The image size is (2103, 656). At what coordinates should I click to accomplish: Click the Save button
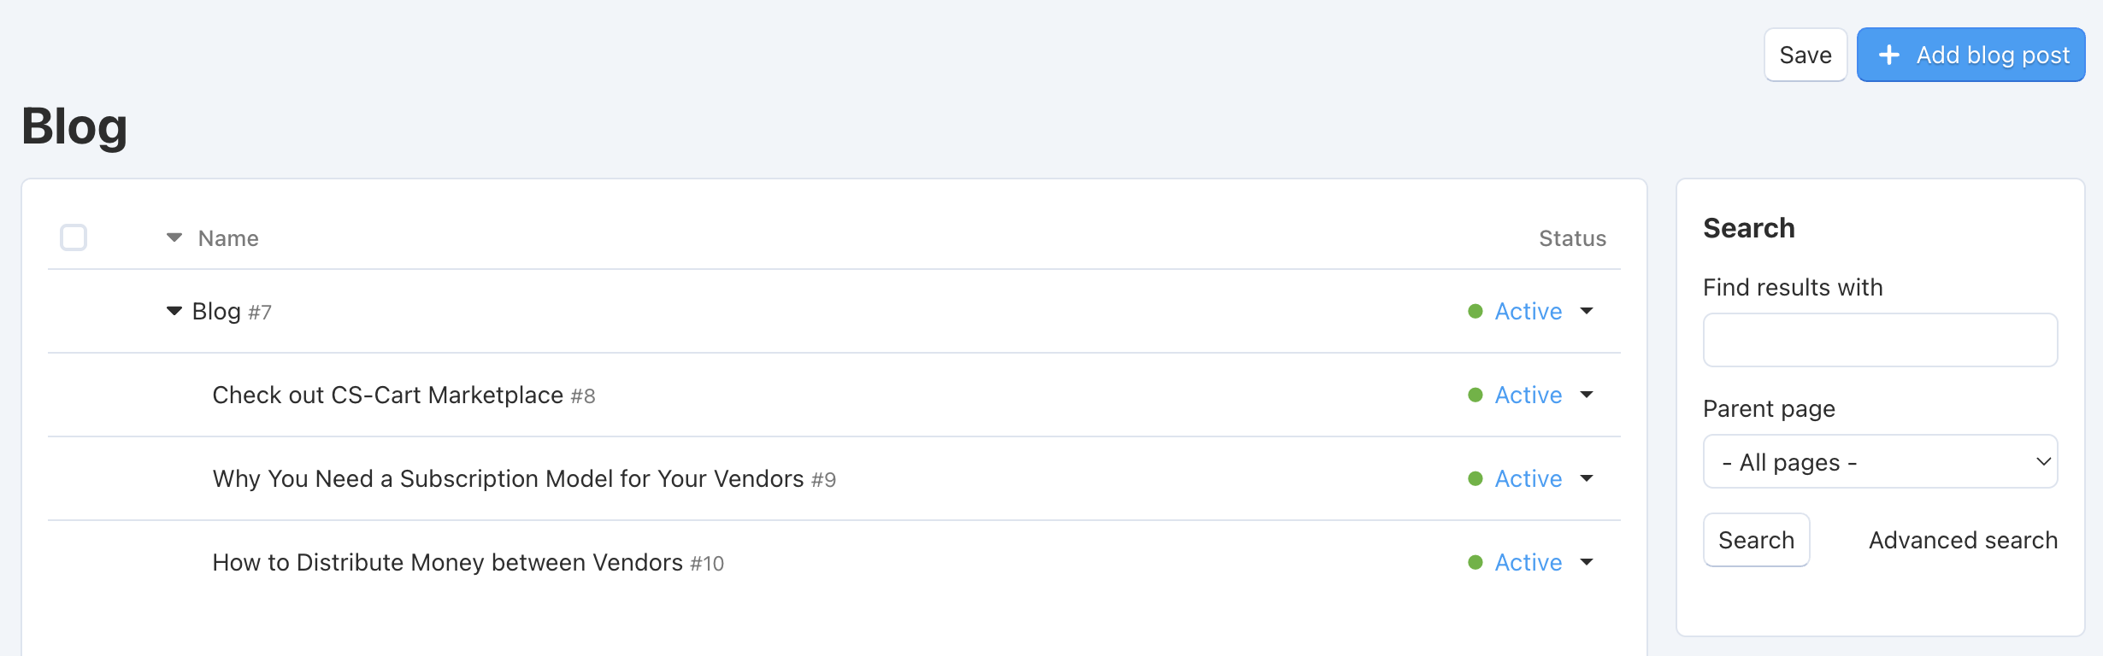[x=1806, y=55]
